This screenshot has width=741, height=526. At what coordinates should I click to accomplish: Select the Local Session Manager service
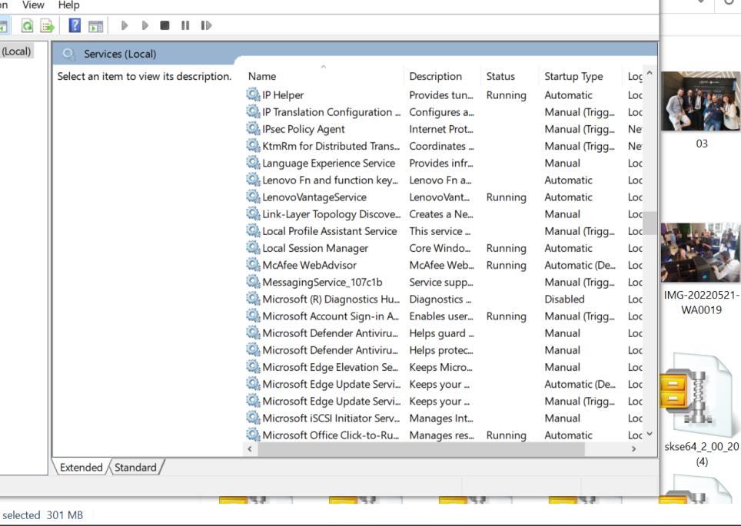(307, 248)
